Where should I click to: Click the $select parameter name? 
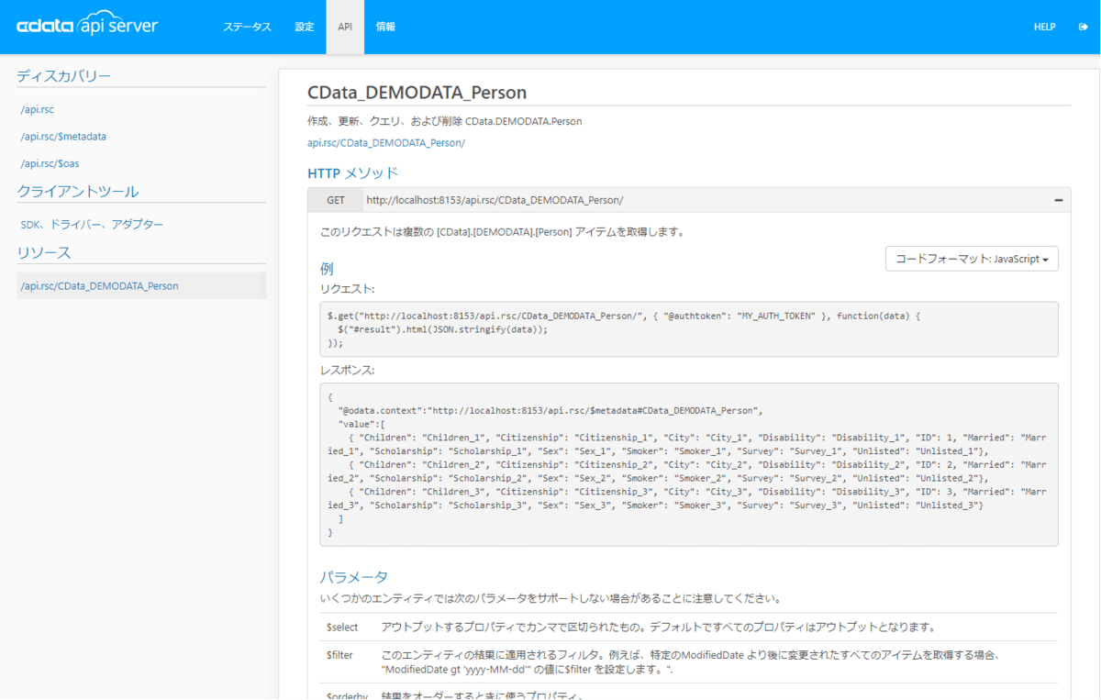[x=342, y=628]
